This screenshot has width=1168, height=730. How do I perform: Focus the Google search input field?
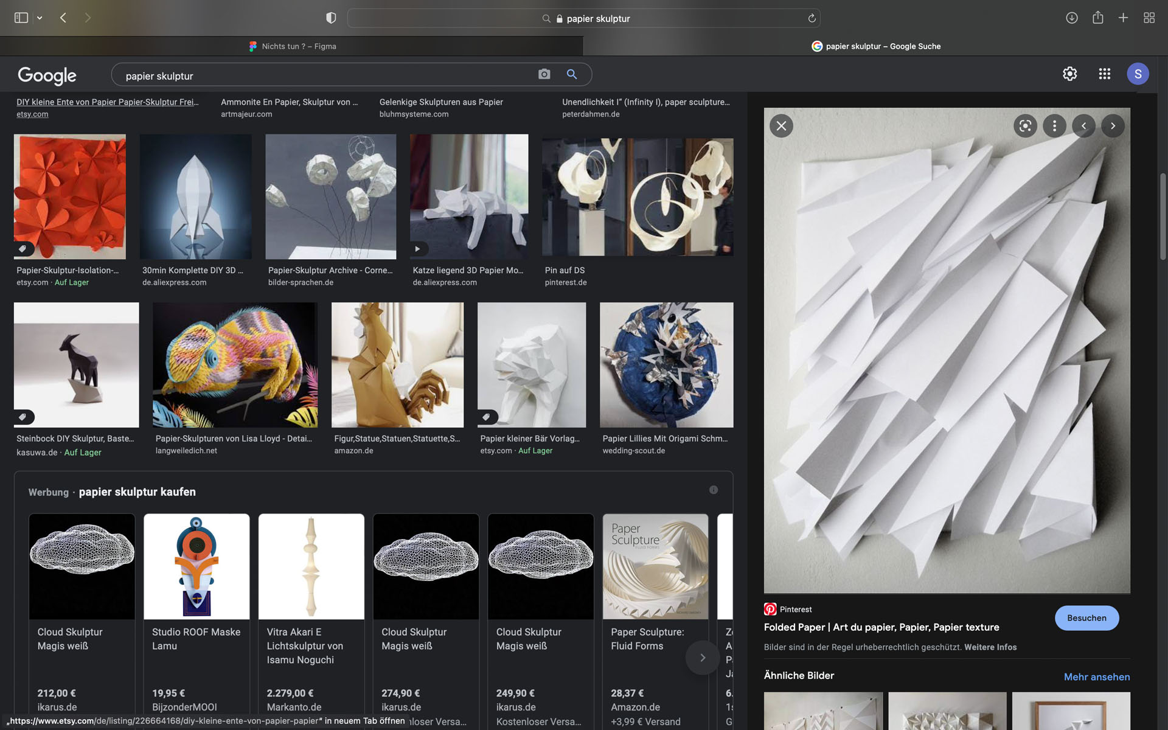[x=325, y=75]
